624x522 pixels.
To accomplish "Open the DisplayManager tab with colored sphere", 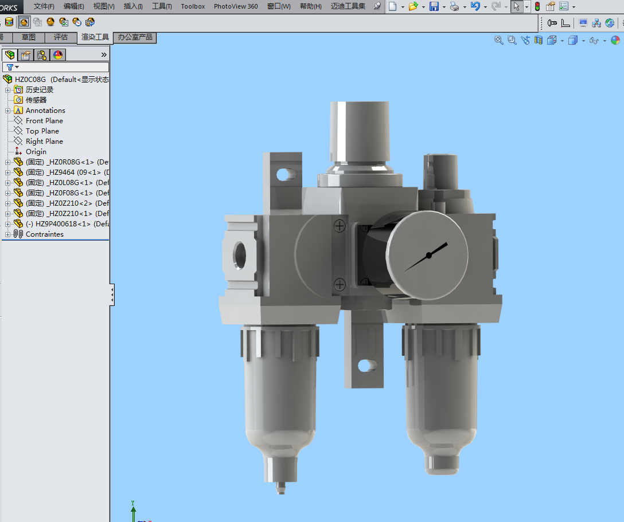I will (x=57, y=55).
